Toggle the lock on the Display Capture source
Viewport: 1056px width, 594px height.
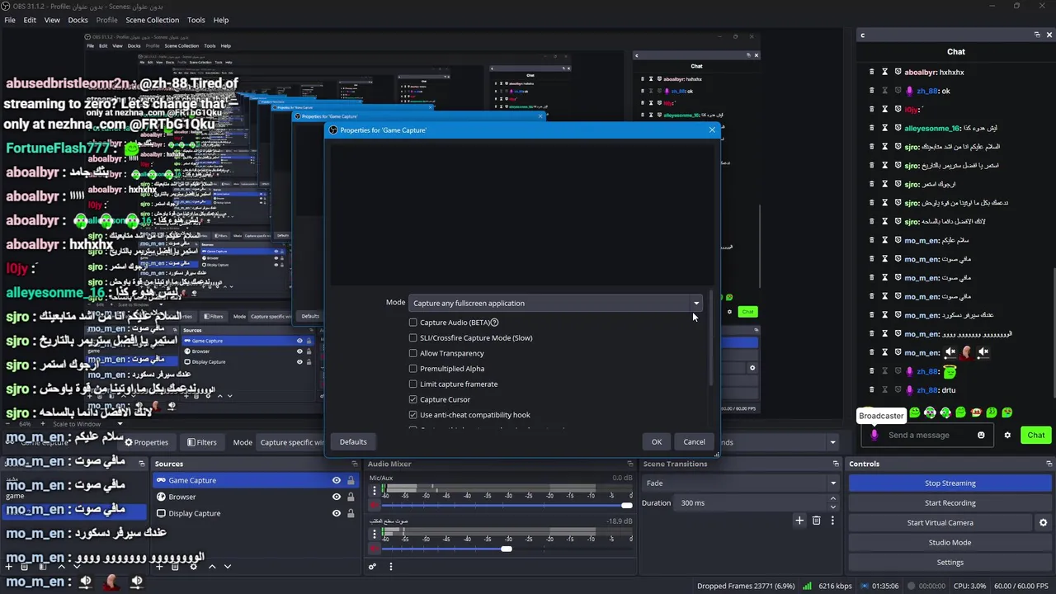click(x=351, y=513)
